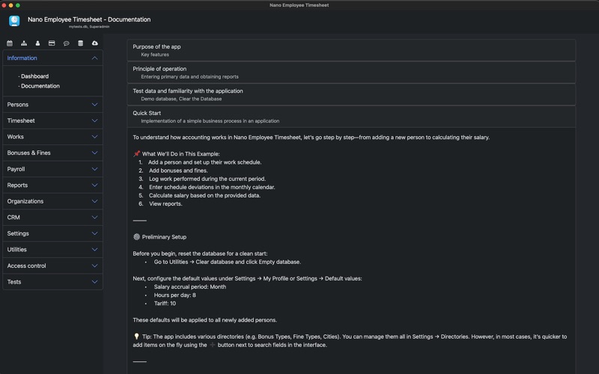This screenshot has width=599, height=374.
Task: Expand the Works section chevron
Action: pos(95,137)
